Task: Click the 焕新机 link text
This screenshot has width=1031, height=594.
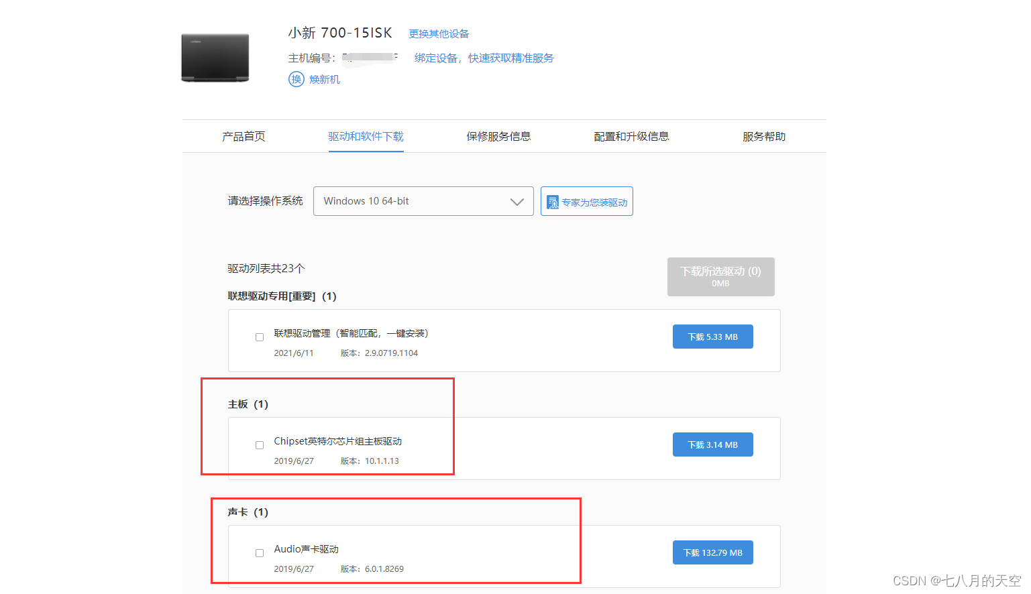Action: click(x=325, y=79)
